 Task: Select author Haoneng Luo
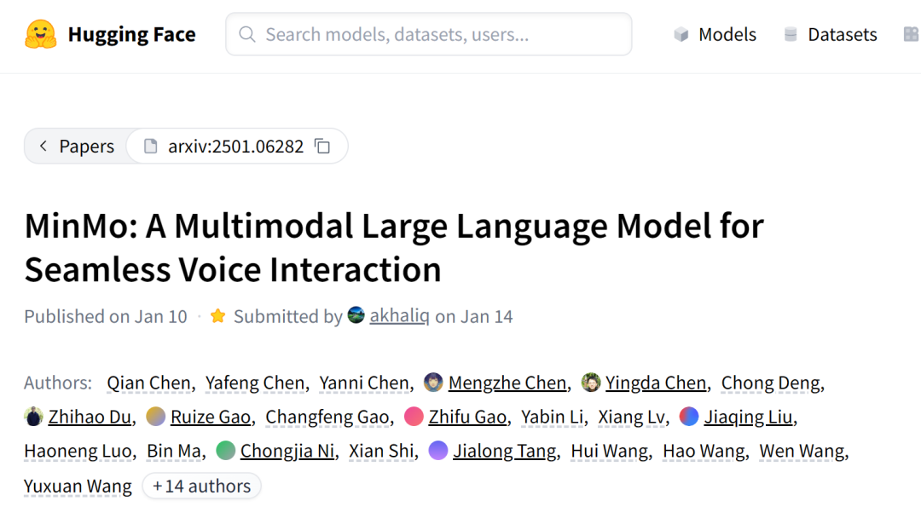click(x=78, y=451)
